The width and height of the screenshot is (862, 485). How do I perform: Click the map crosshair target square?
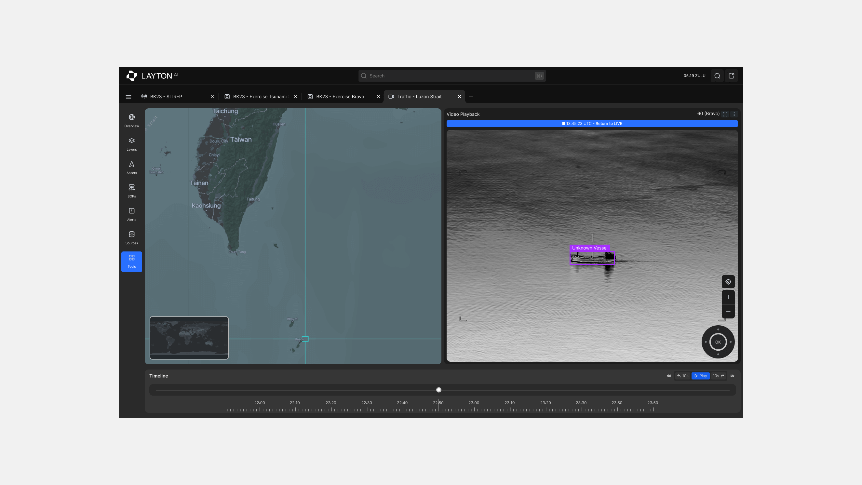pyautogui.click(x=305, y=339)
